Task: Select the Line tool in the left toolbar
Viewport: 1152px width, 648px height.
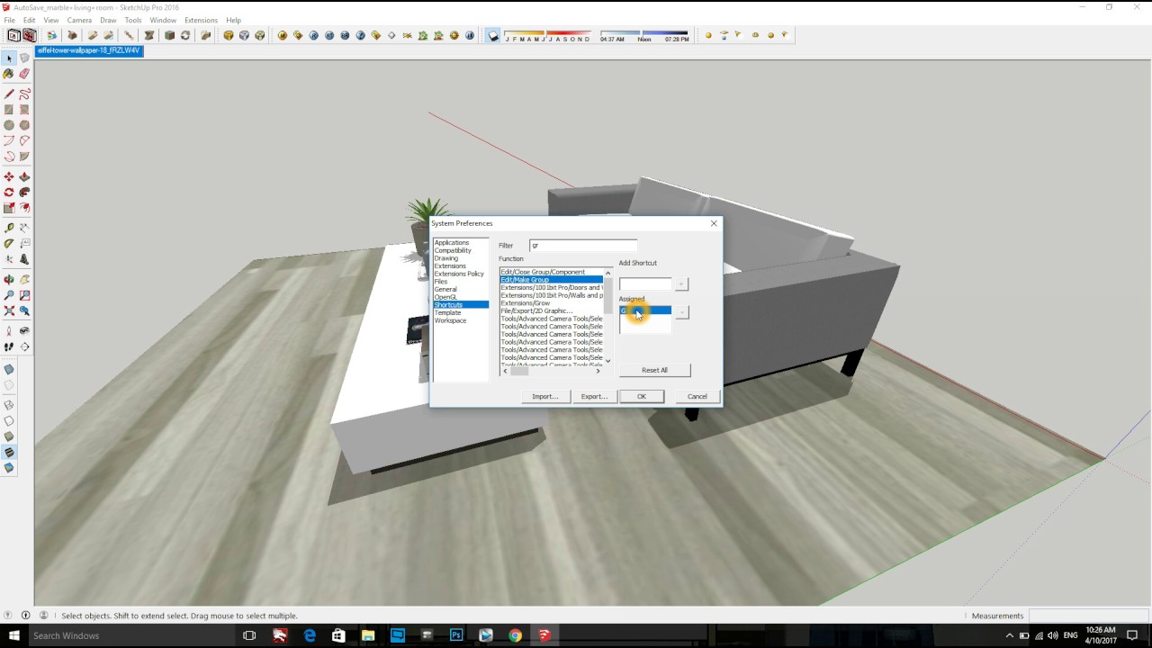Action: point(8,94)
